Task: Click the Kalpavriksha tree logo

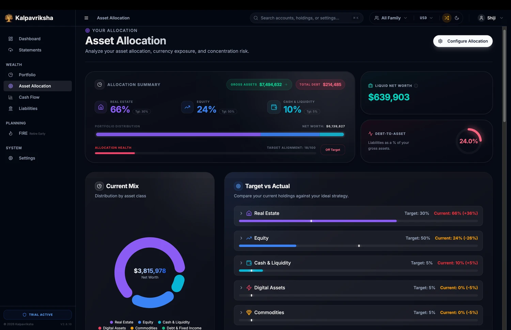Action: (9, 18)
